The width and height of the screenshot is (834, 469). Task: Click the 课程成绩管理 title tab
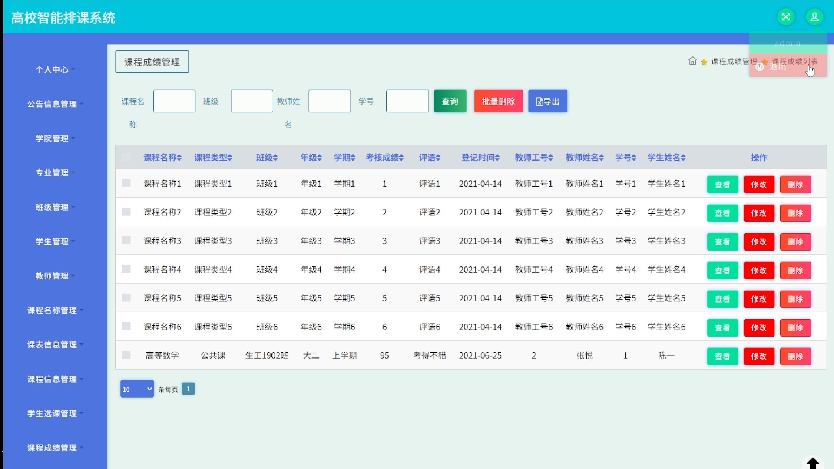[x=152, y=62]
